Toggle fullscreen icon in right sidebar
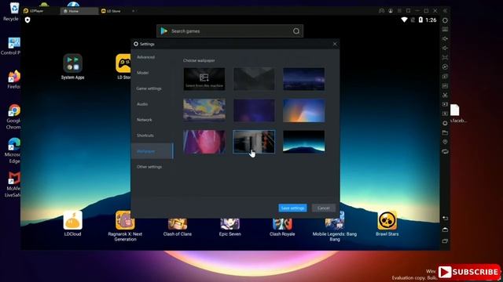This screenshot has height=282, width=503. point(445,57)
